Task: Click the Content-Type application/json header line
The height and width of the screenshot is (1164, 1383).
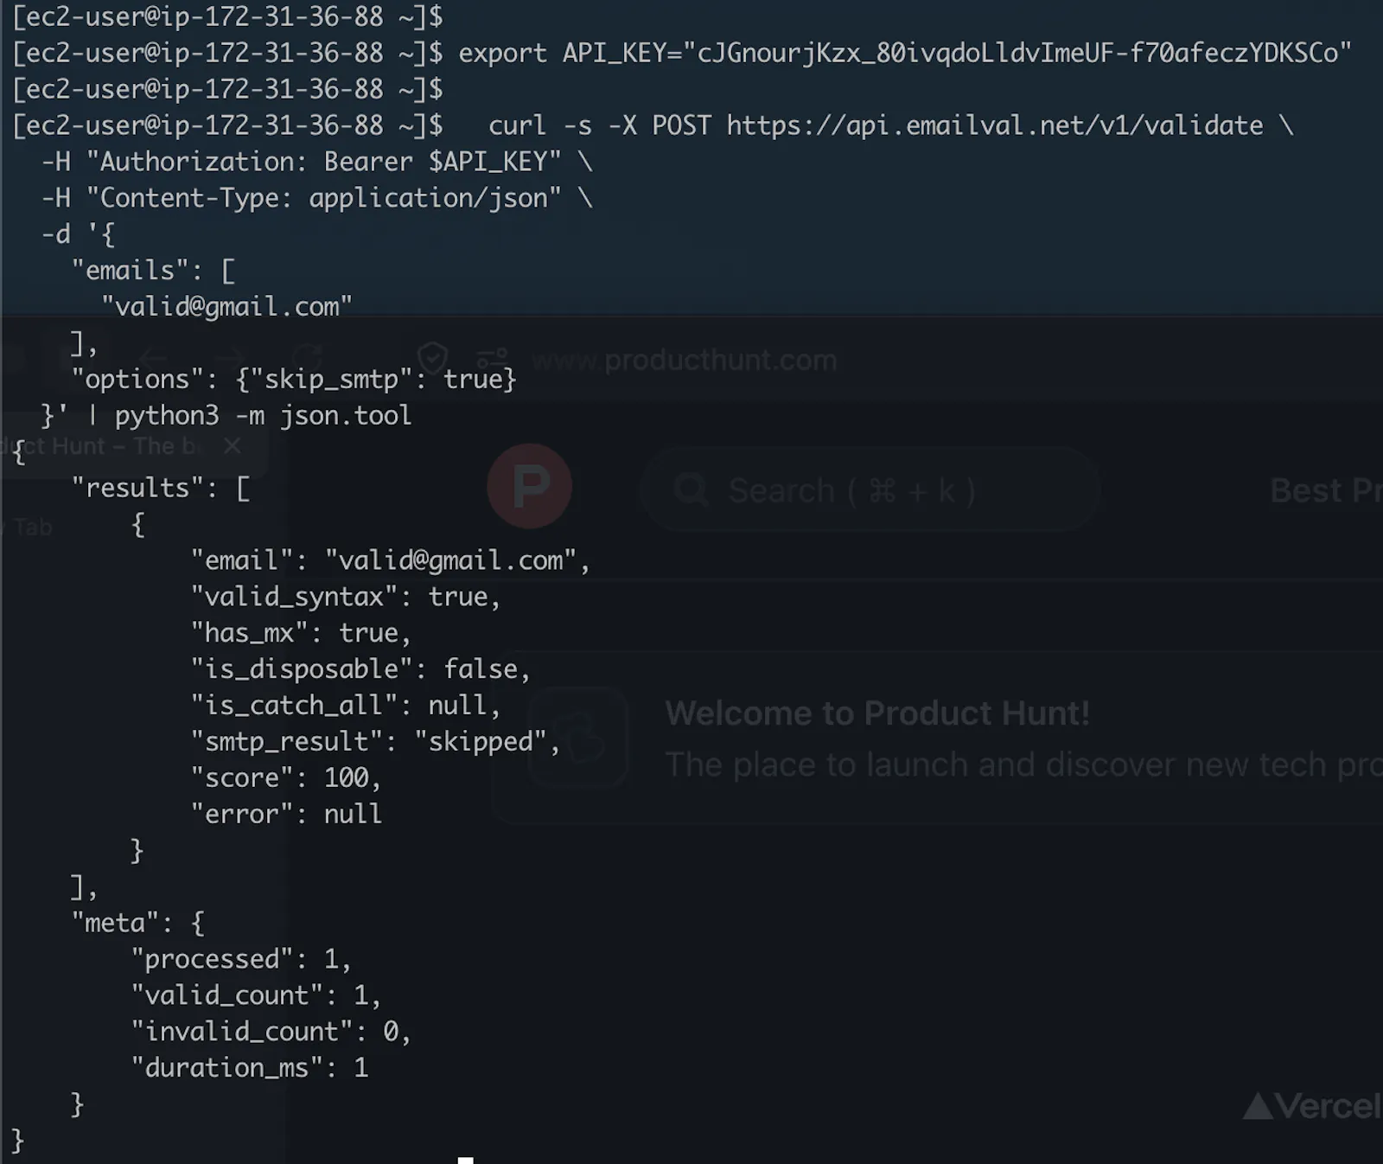Action: (x=317, y=198)
